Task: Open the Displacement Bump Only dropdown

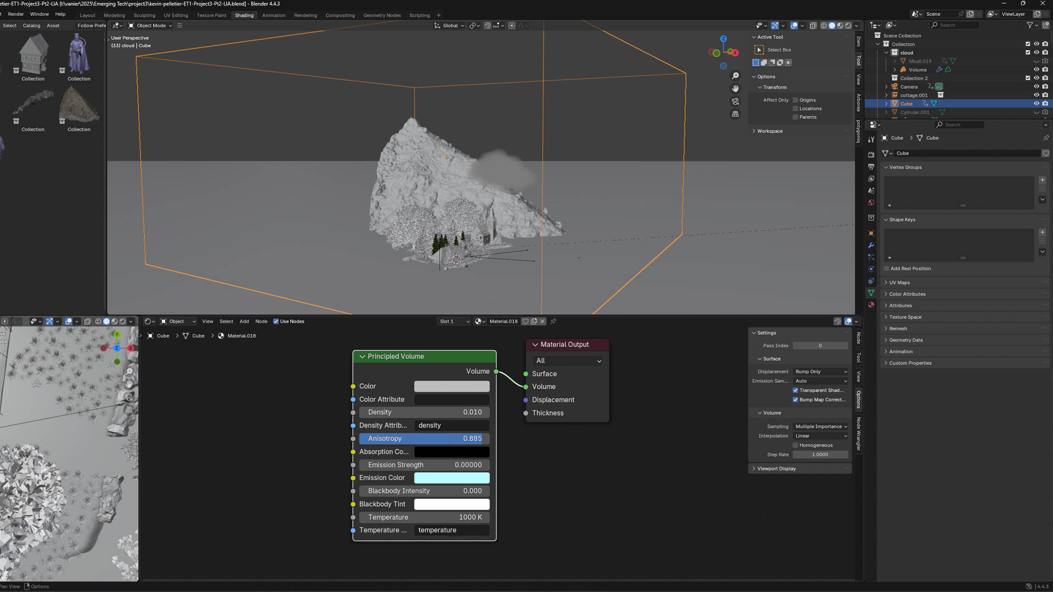Action: pyautogui.click(x=820, y=372)
